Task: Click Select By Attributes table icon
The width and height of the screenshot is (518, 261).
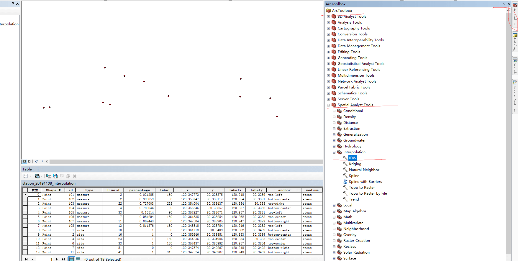Action: point(49,176)
